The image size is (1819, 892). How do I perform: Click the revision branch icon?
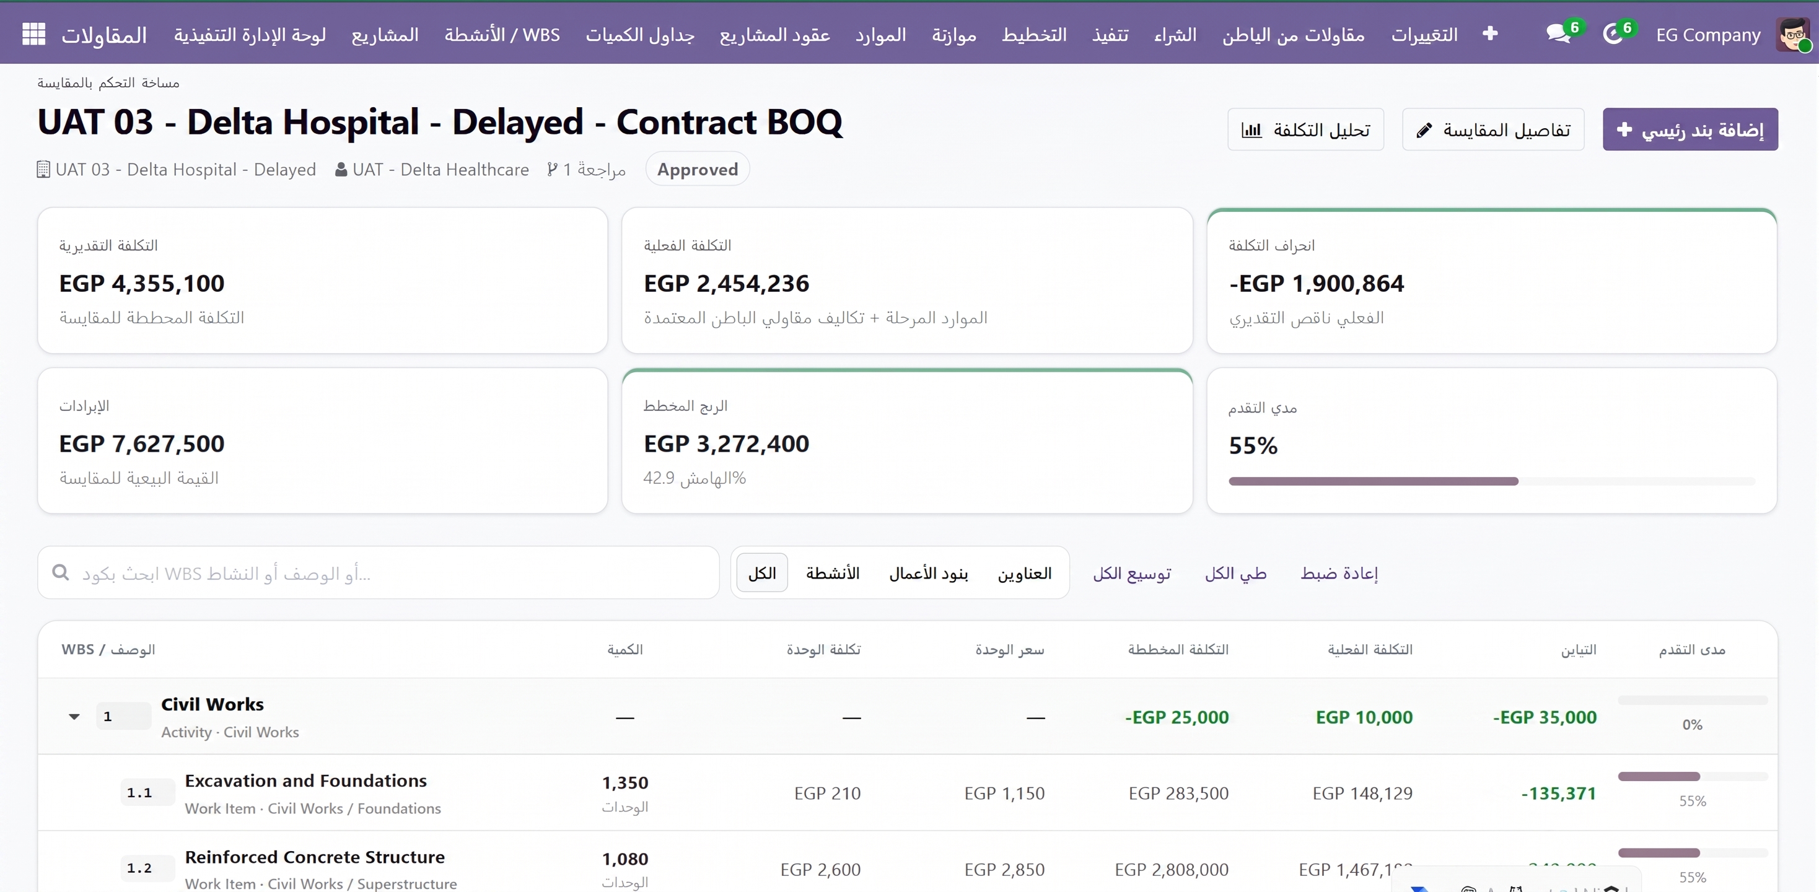click(552, 170)
